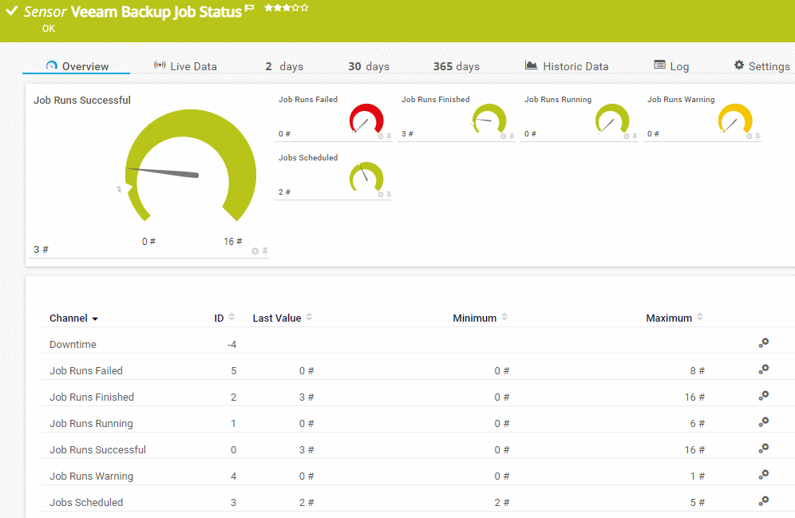Click gear icon under Job Runs Warning gauge
Screen dimensions: 795x518
point(749,136)
